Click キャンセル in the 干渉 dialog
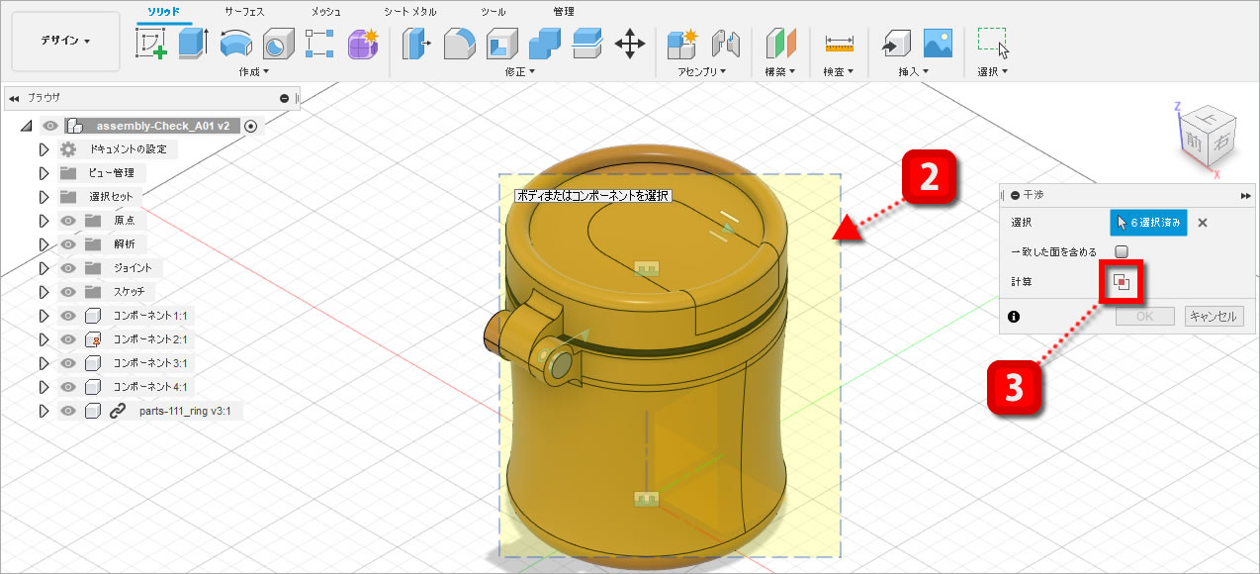1260x574 pixels. (x=1214, y=317)
